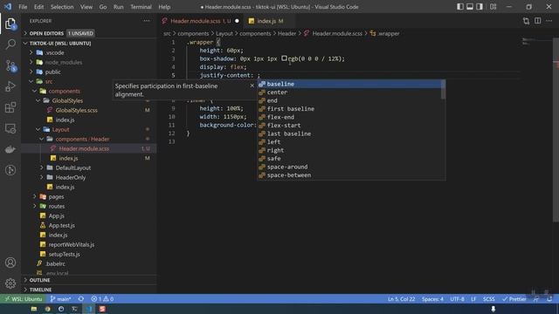Collapse the GlobalStyles folder

coord(67,101)
